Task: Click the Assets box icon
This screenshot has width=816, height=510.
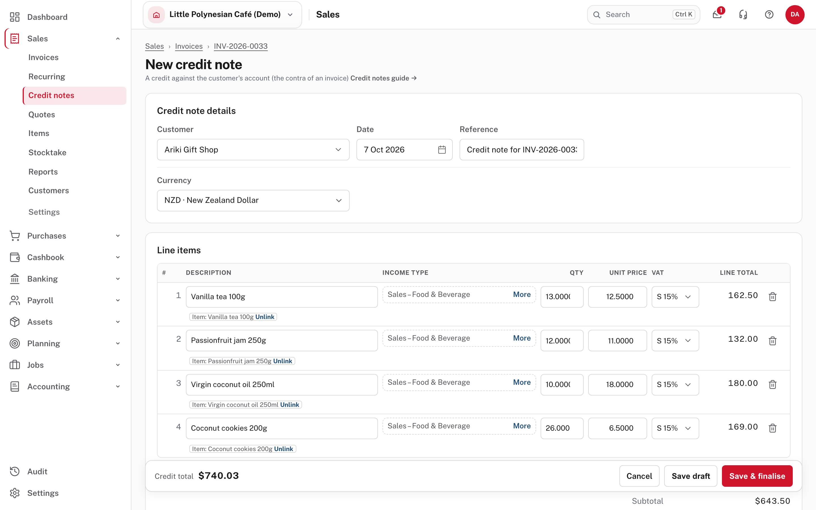Action: tap(14, 322)
